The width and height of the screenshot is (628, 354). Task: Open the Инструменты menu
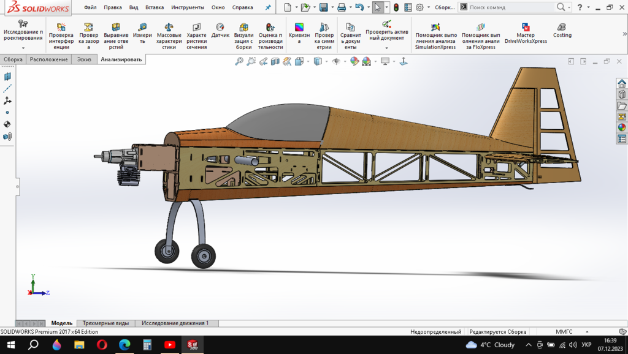pyautogui.click(x=187, y=7)
